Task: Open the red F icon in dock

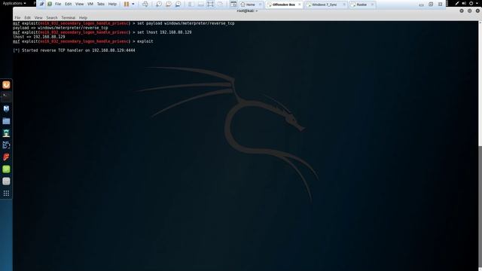Action: point(6,157)
